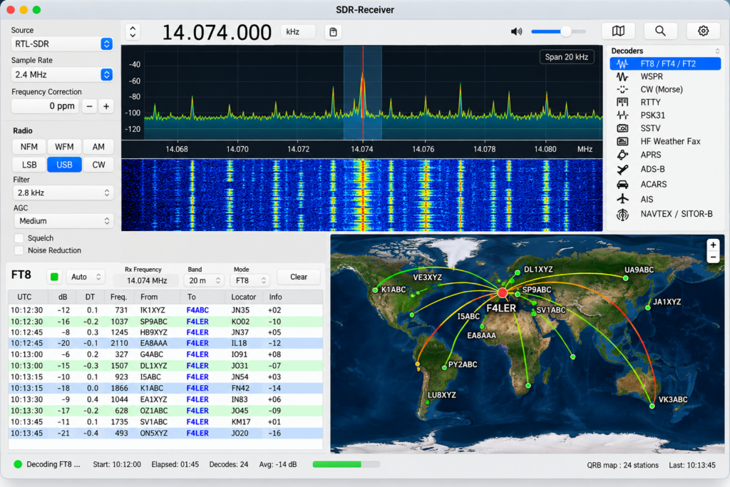Open the Filter 2.8 kHz dropdown
Viewport: 730px width, 487px height.
pyautogui.click(x=63, y=193)
